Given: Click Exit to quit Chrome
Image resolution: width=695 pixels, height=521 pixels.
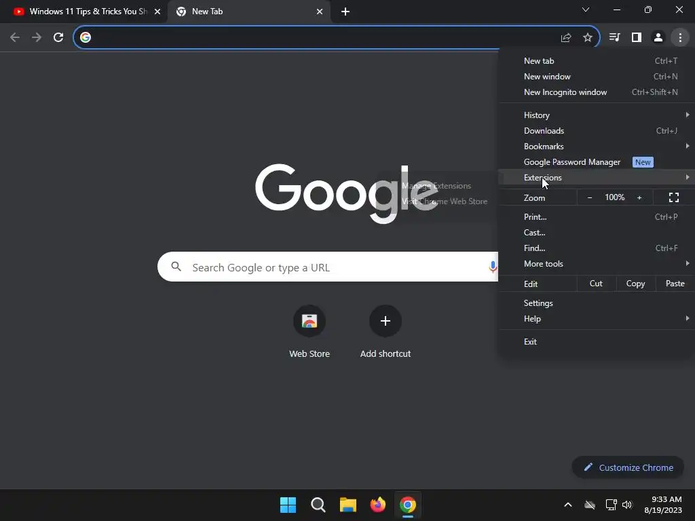Looking at the screenshot, I should coord(597,342).
